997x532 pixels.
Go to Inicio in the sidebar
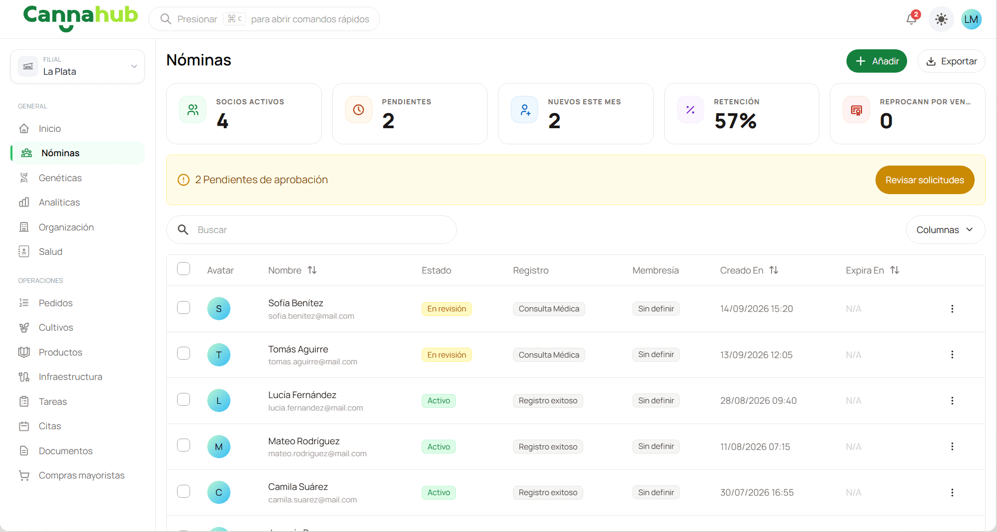click(77, 129)
